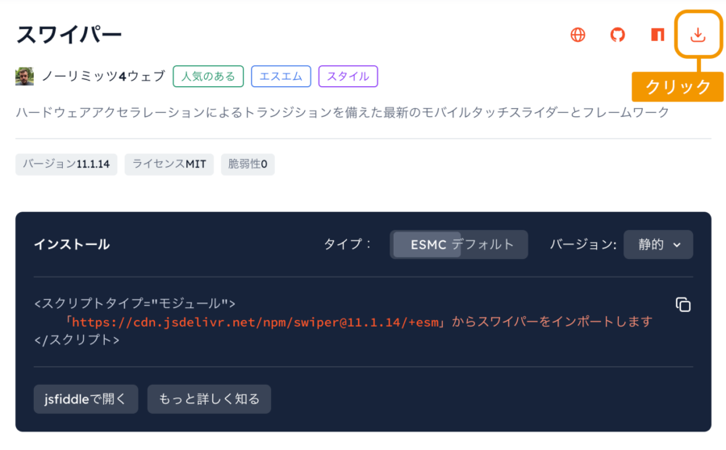Click the author avatar thumbnail
726x450 pixels.
24,77
